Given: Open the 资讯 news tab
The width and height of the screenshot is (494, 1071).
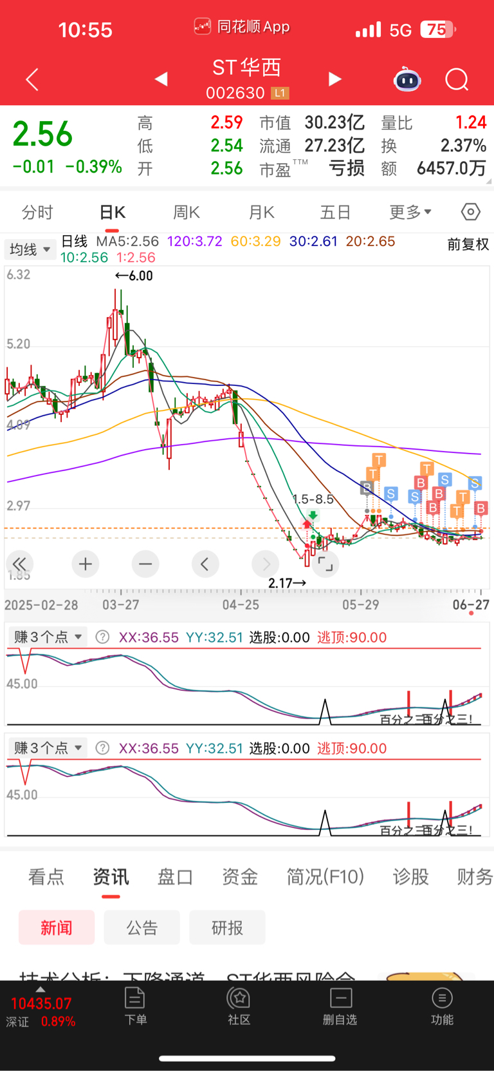Looking at the screenshot, I should [111, 876].
